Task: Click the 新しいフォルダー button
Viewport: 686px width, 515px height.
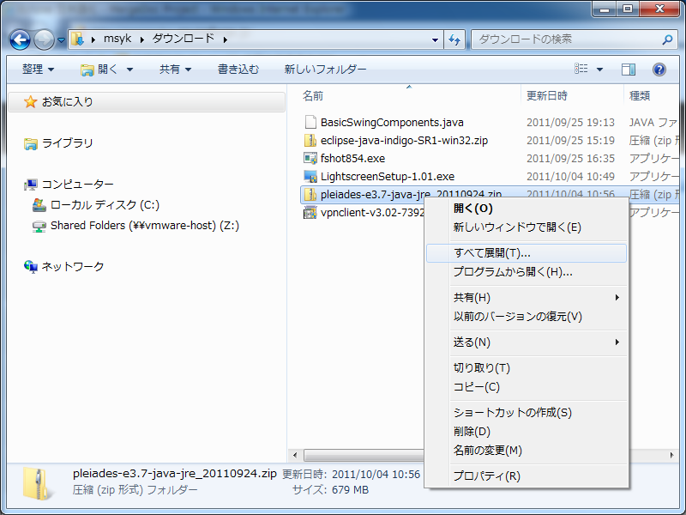Action: 325,70
